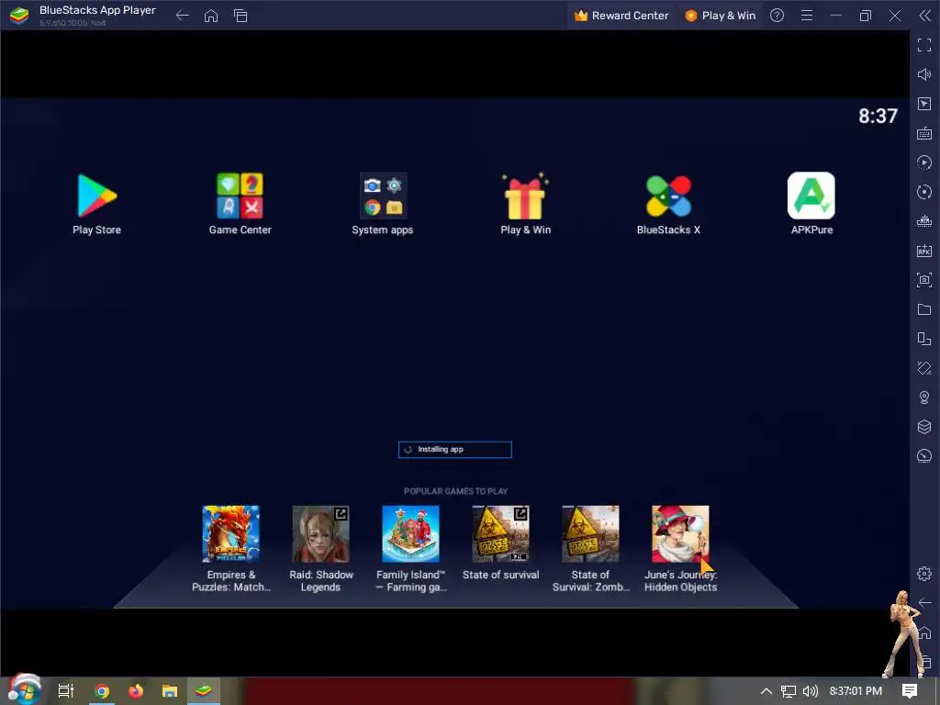
Task: Click the Windows volume tray icon
Action: point(810,691)
